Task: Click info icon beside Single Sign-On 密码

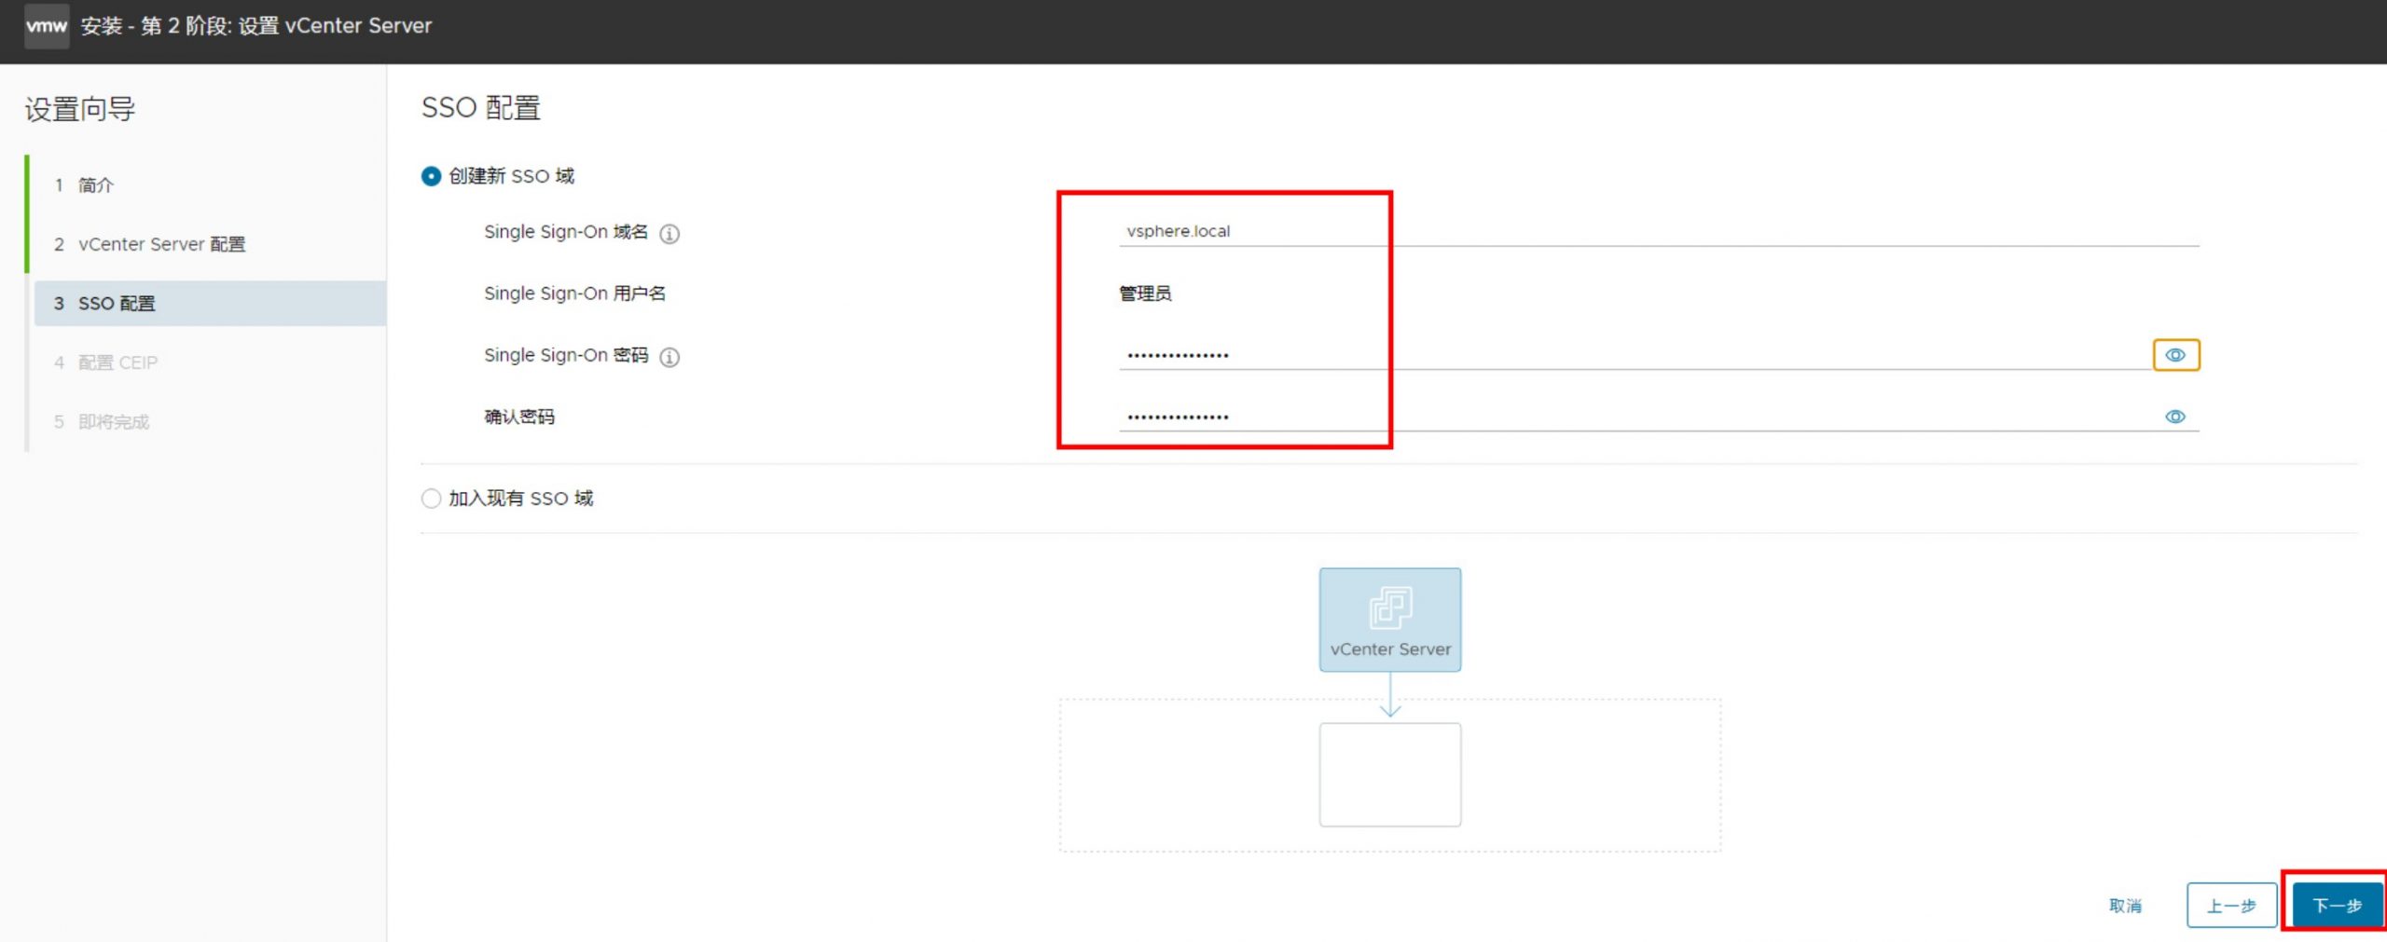Action: 669,357
